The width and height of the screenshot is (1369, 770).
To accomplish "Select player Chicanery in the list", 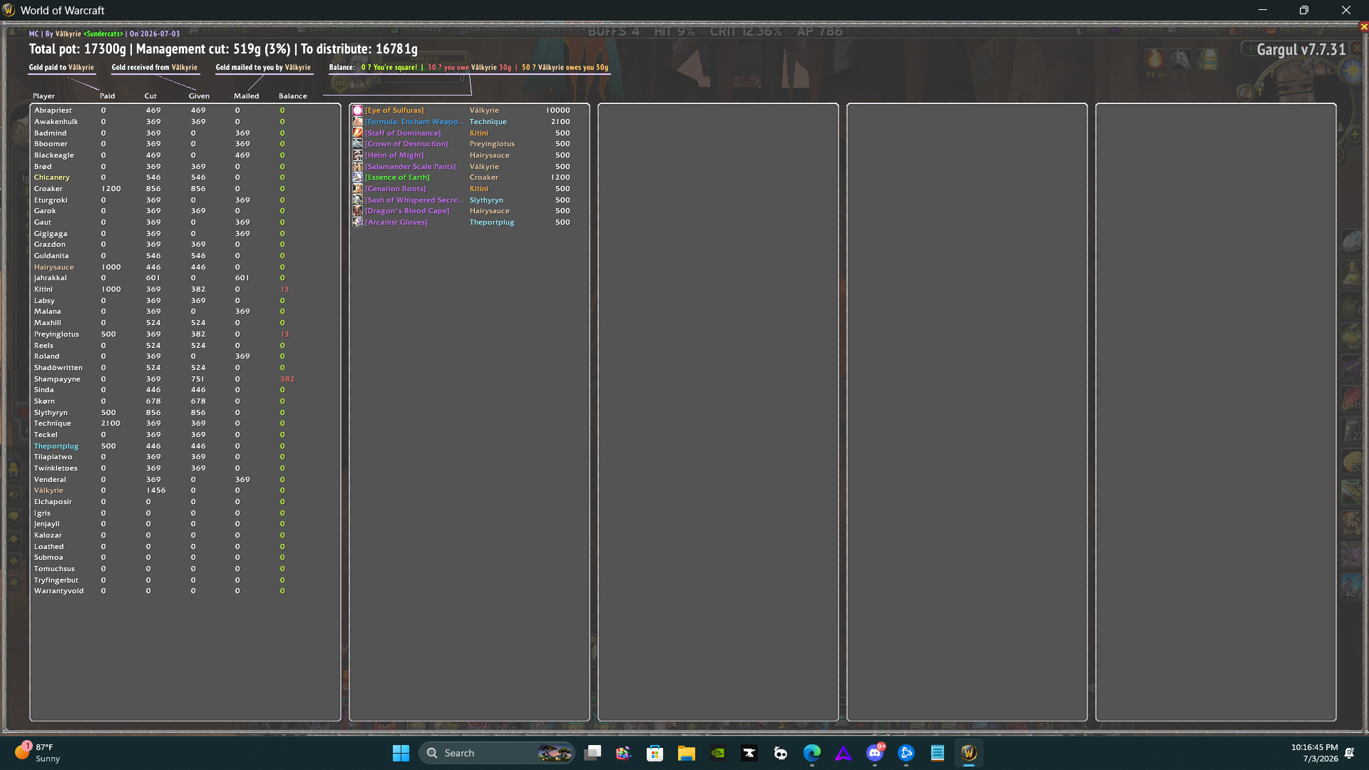I will click(x=52, y=178).
